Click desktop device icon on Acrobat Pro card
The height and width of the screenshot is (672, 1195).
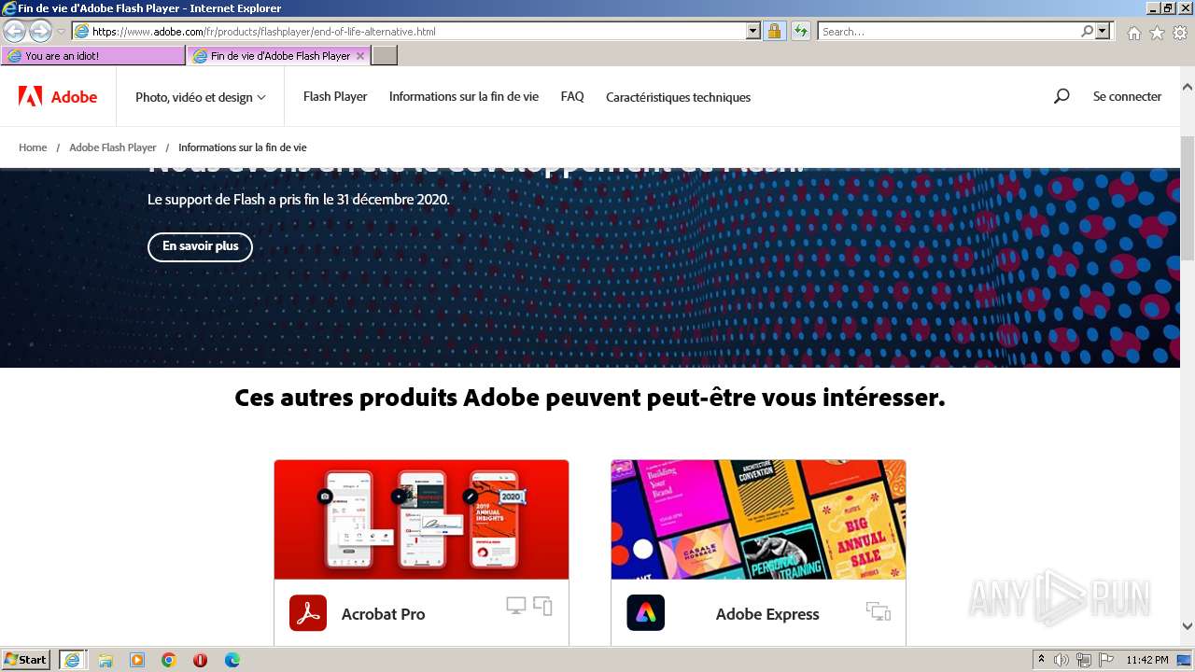(x=516, y=606)
